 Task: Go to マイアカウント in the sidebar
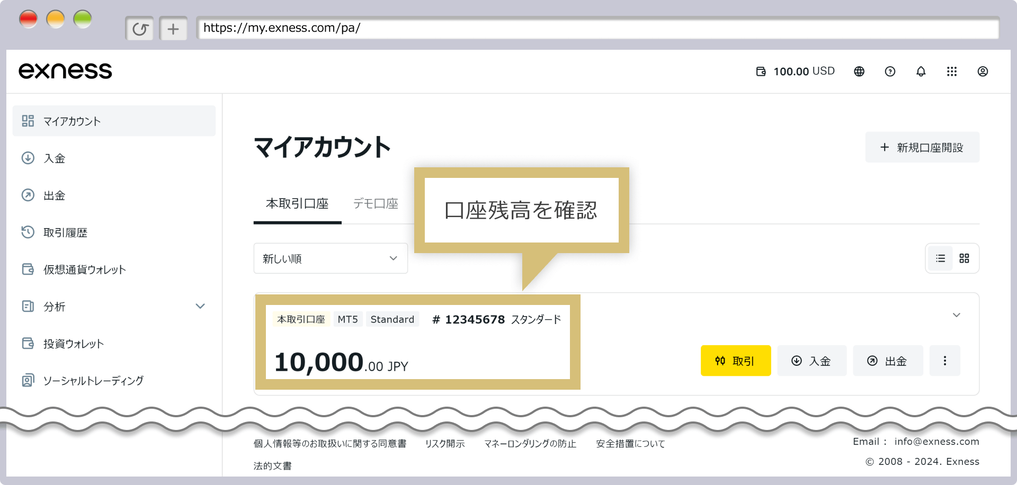(x=114, y=121)
